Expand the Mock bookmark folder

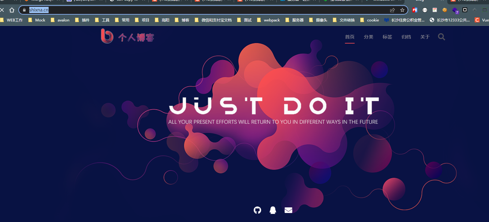point(37,20)
